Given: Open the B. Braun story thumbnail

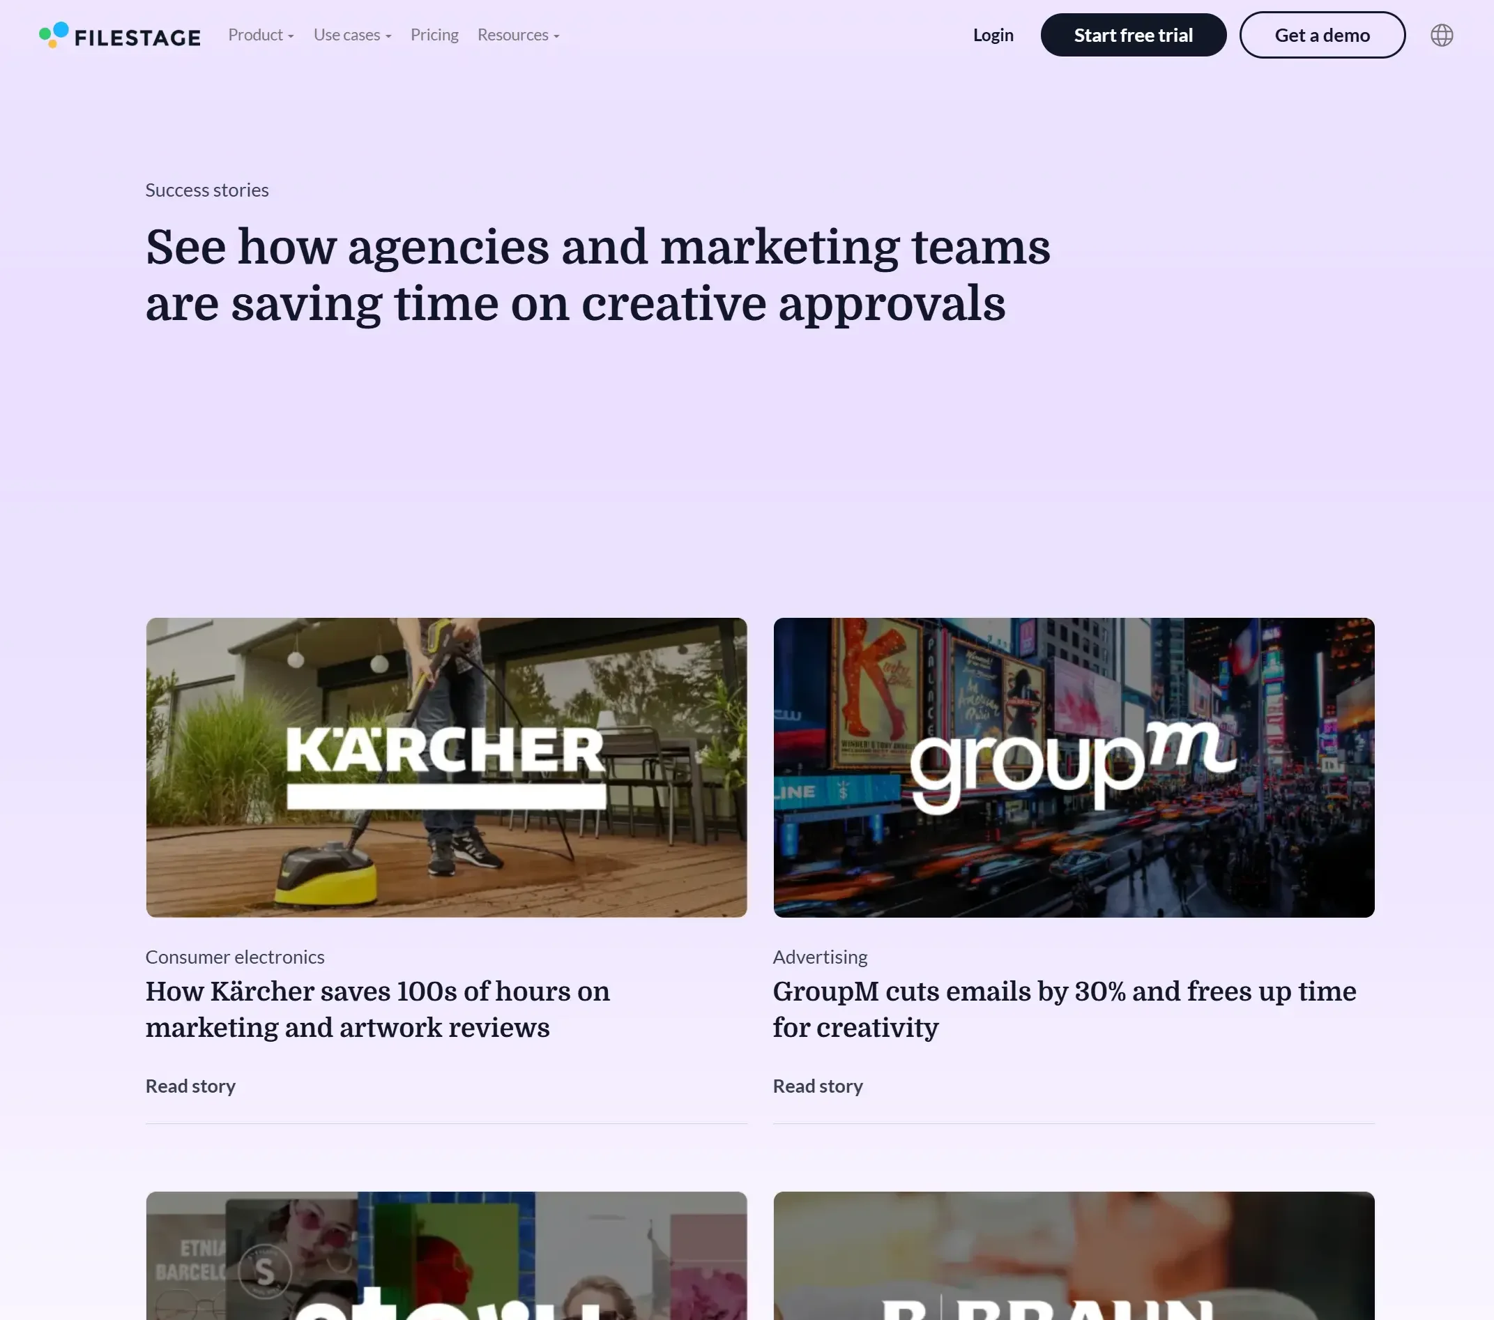Looking at the screenshot, I should [x=1074, y=1256].
